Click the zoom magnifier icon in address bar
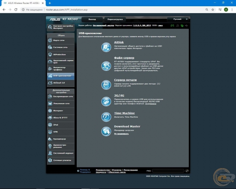 tap(207, 9)
